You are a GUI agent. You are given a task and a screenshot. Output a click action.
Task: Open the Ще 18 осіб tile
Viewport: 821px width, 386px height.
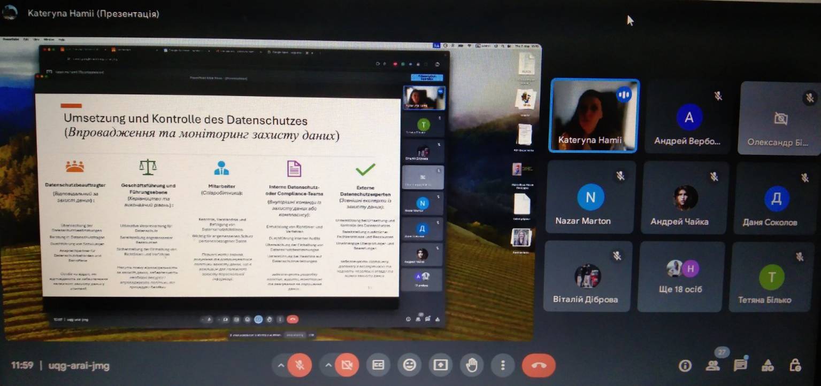coord(681,277)
